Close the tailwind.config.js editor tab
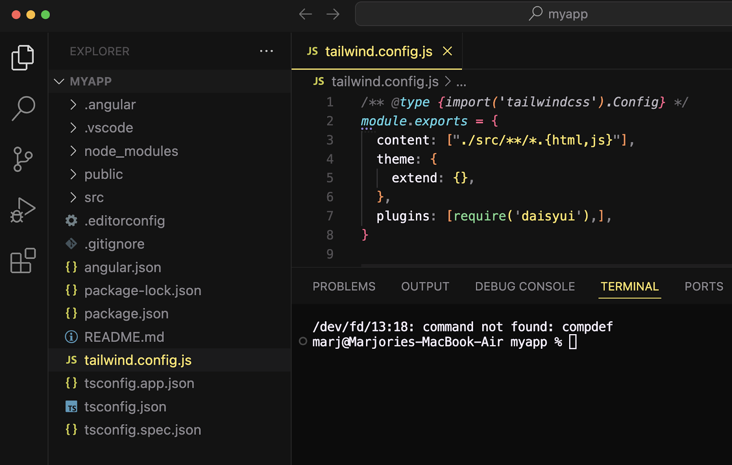This screenshot has width=732, height=465. [x=447, y=51]
